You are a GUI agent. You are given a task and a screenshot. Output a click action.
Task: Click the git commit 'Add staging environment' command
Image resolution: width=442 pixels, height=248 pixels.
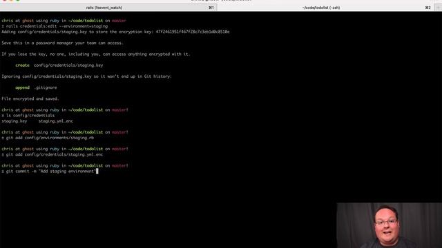tap(48, 172)
